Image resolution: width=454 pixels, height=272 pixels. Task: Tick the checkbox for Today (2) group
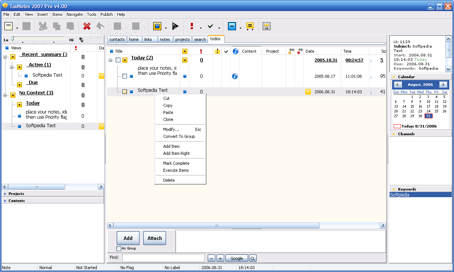118,60
